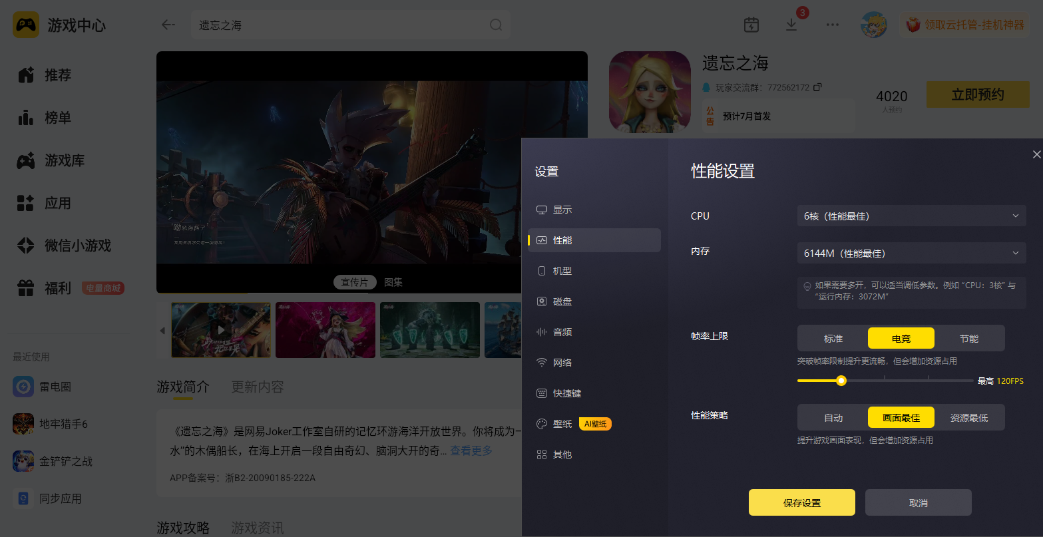
Task: Expand the CPU cores dropdown
Action: (911, 216)
